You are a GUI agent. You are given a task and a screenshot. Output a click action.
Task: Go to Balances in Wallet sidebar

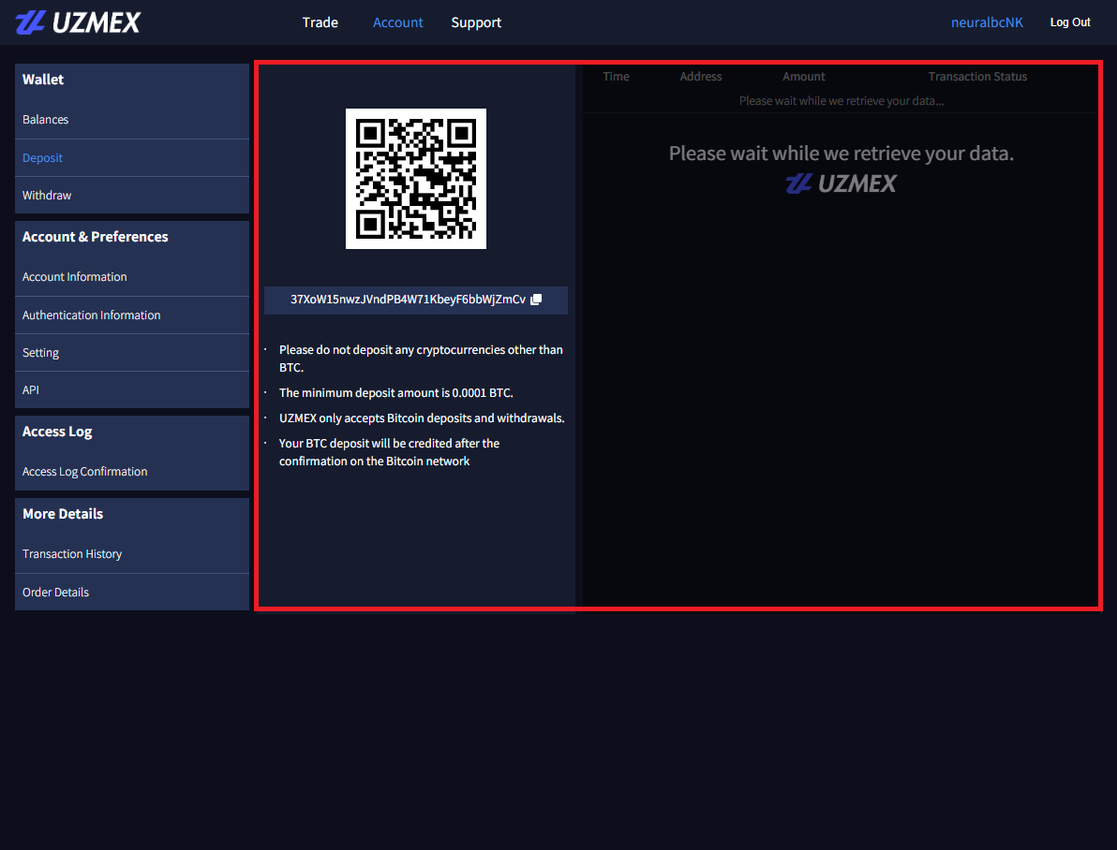pos(46,120)
